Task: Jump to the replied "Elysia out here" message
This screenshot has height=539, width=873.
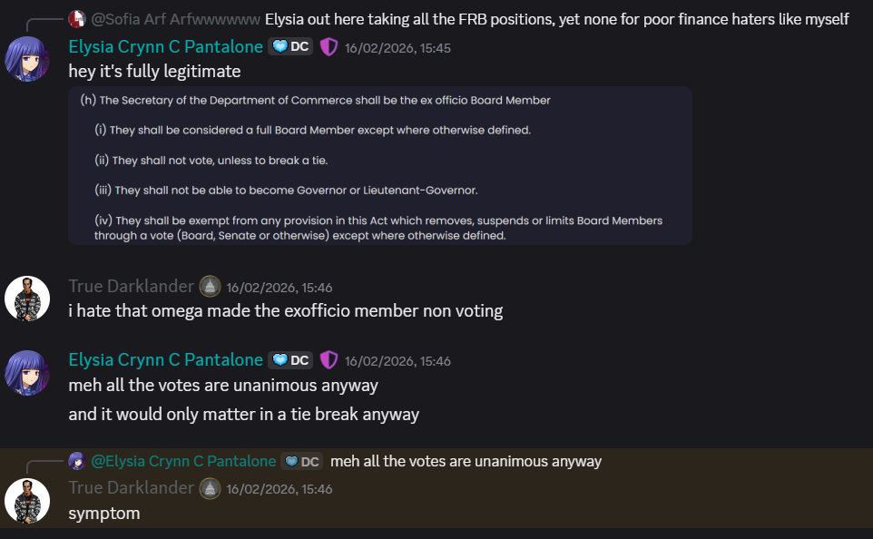Action: tap(556, 19)
